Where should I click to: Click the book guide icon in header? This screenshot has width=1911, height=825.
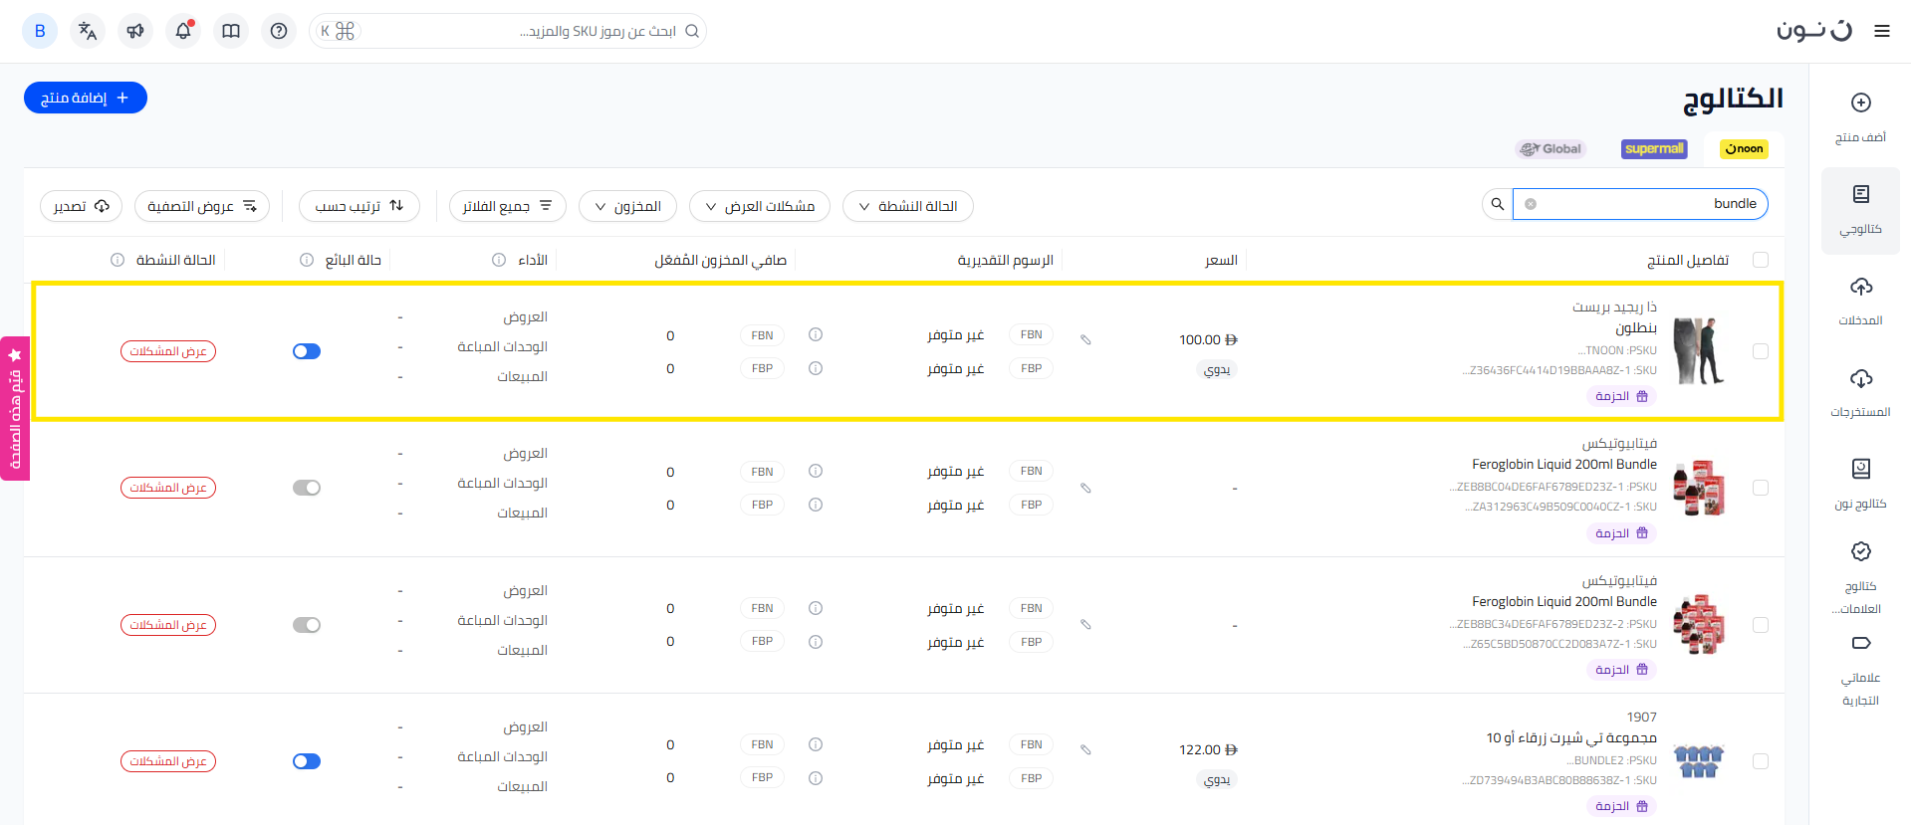point(231,31)
